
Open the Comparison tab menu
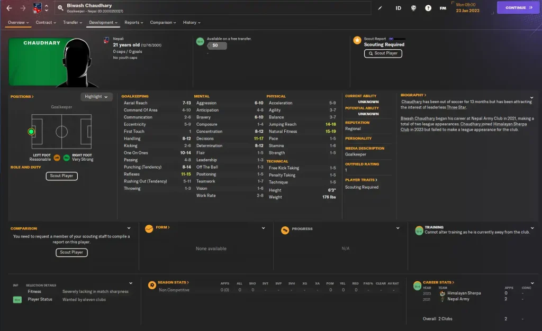coord(163,22)
